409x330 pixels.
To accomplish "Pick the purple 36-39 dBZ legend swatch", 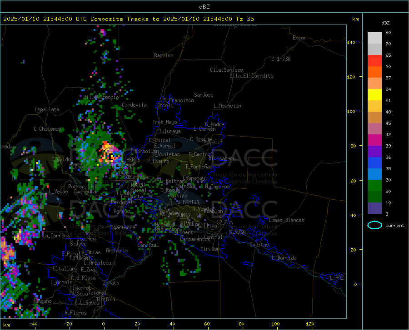I will 374,151.
